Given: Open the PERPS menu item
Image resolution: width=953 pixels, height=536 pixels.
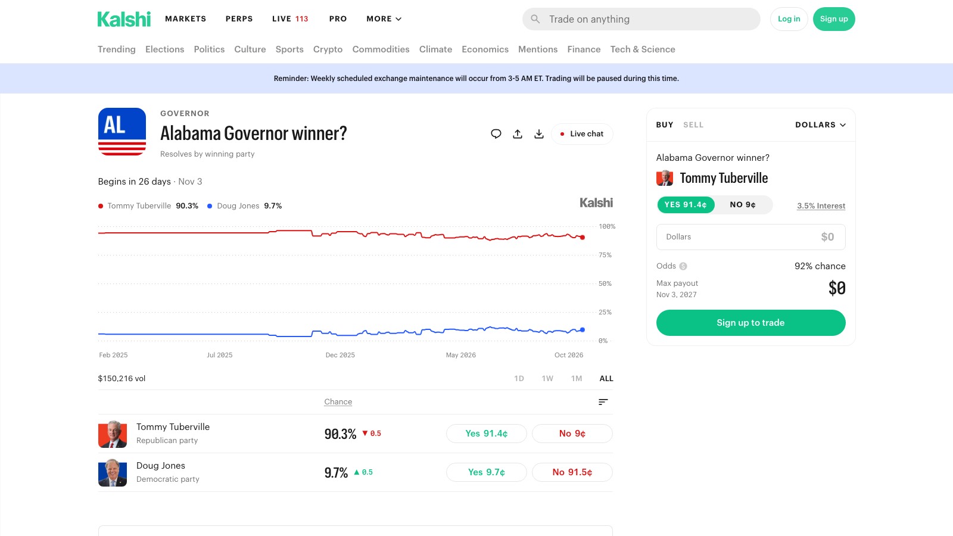Looking at the screenshot, I should pos(239,19).
